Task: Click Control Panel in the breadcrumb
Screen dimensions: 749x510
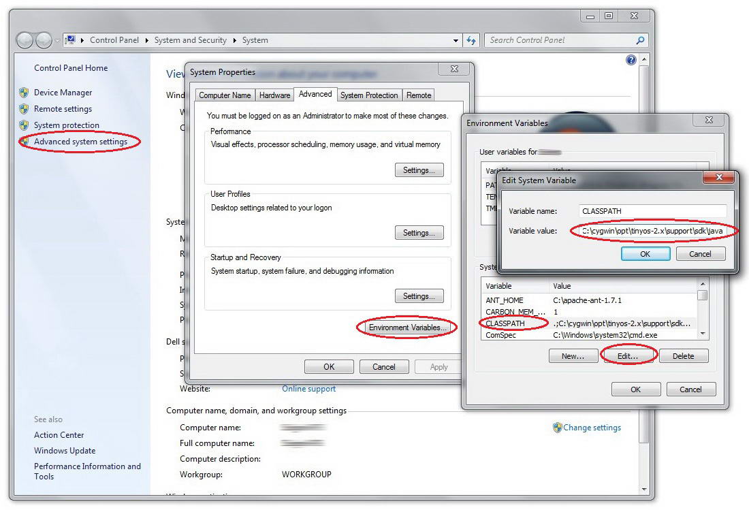Action: [114, 41]
